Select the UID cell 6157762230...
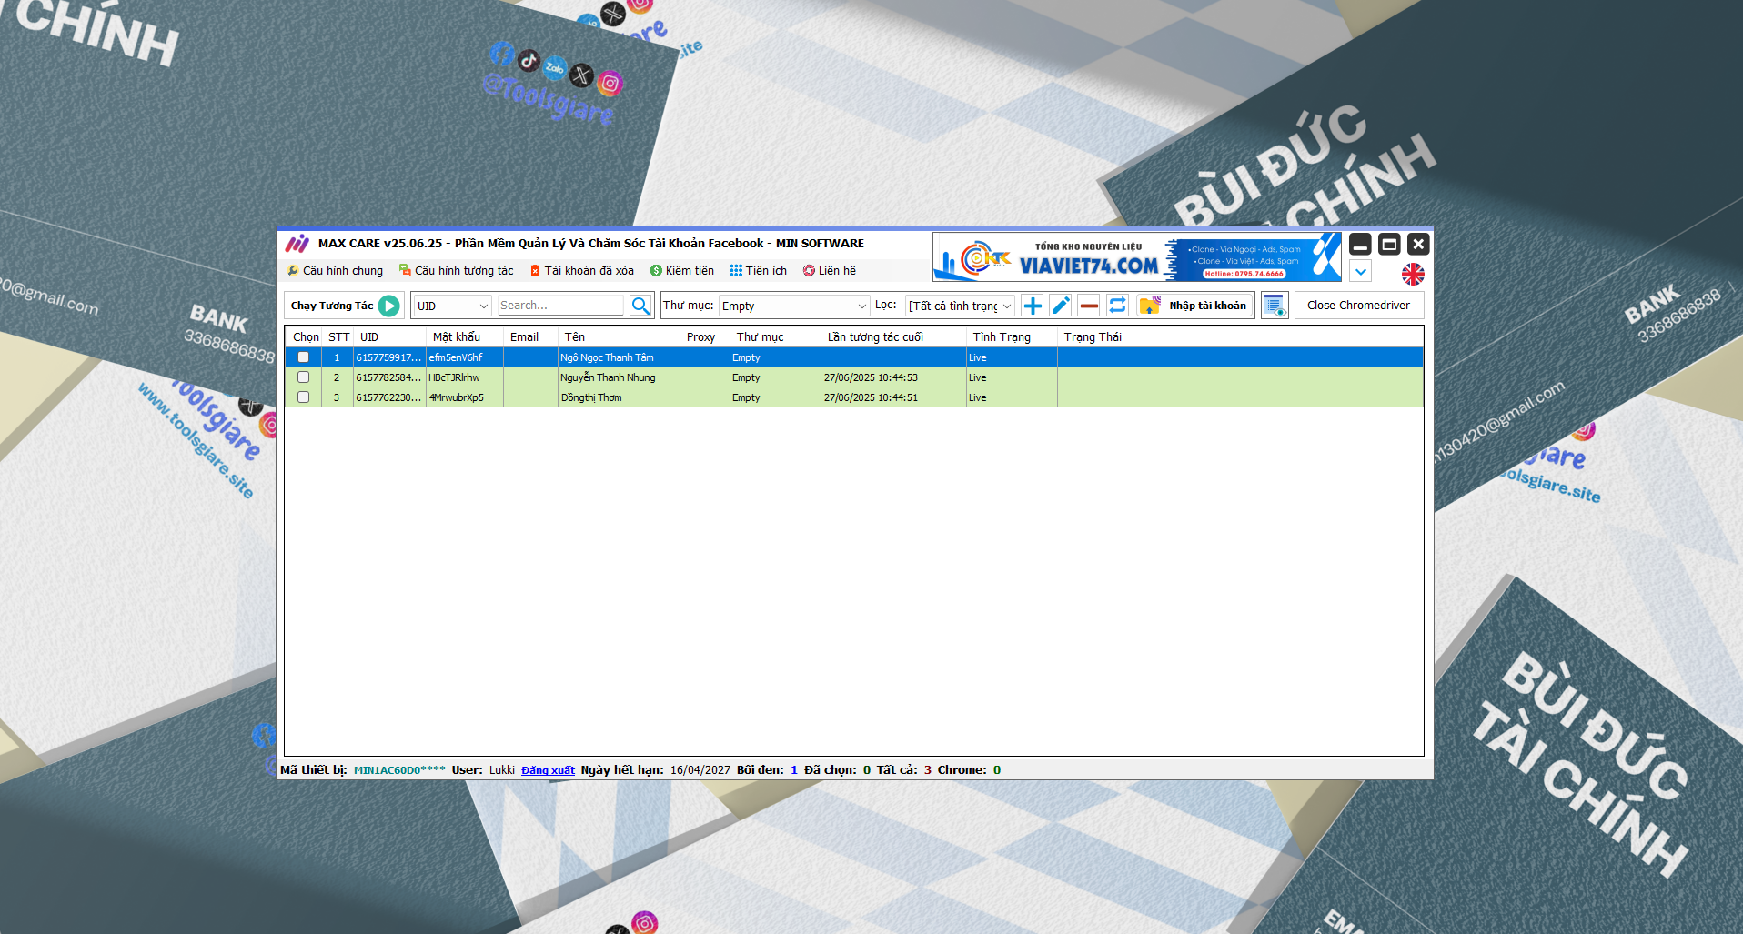Viewport: 1743px width, 934px height. click(x=389, y=397)
